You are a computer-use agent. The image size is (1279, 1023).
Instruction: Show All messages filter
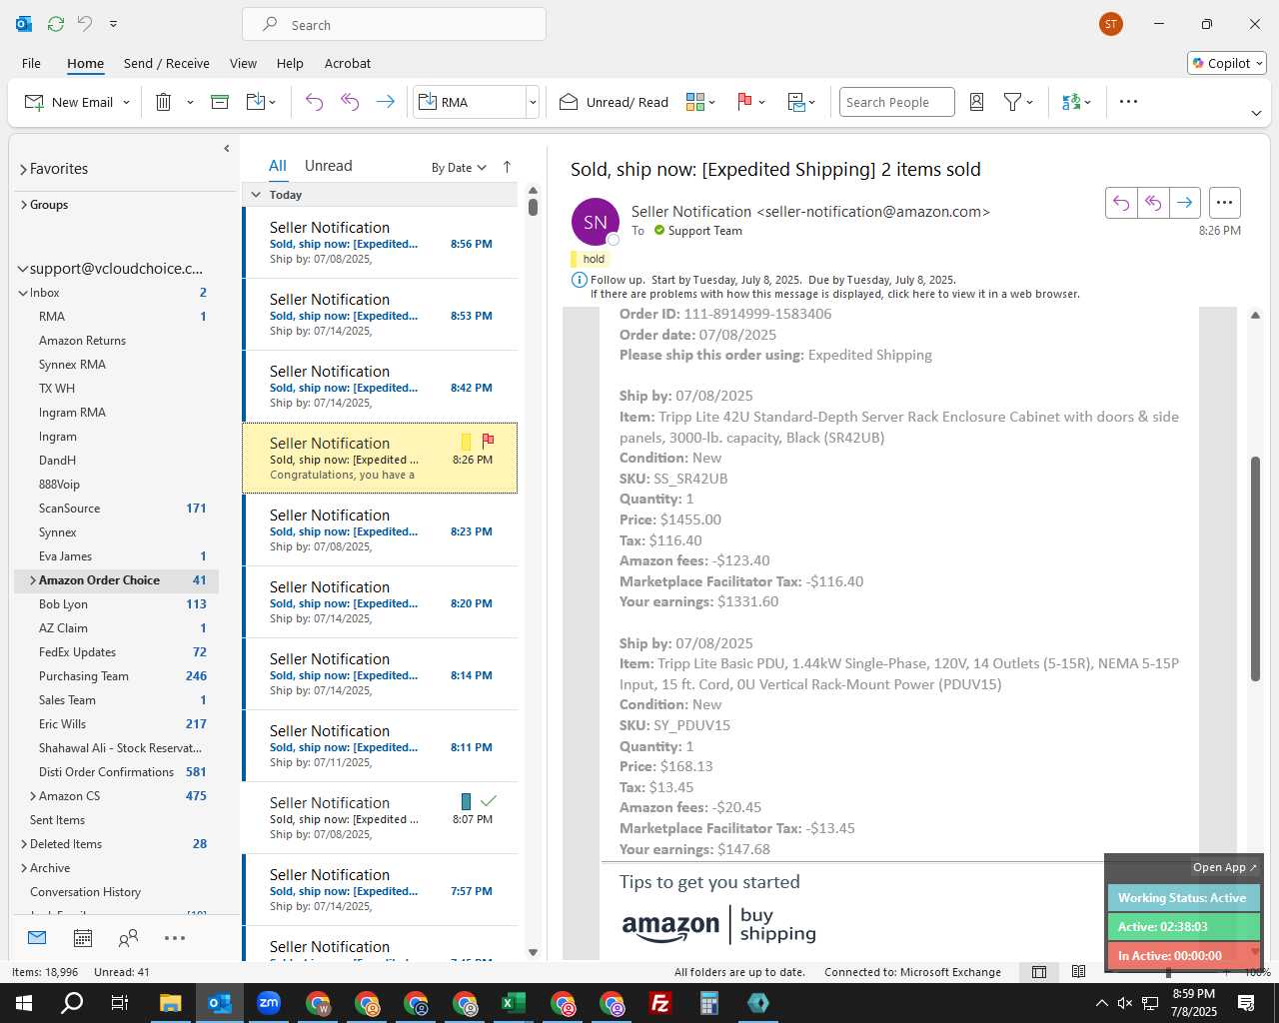coord(278,166)
